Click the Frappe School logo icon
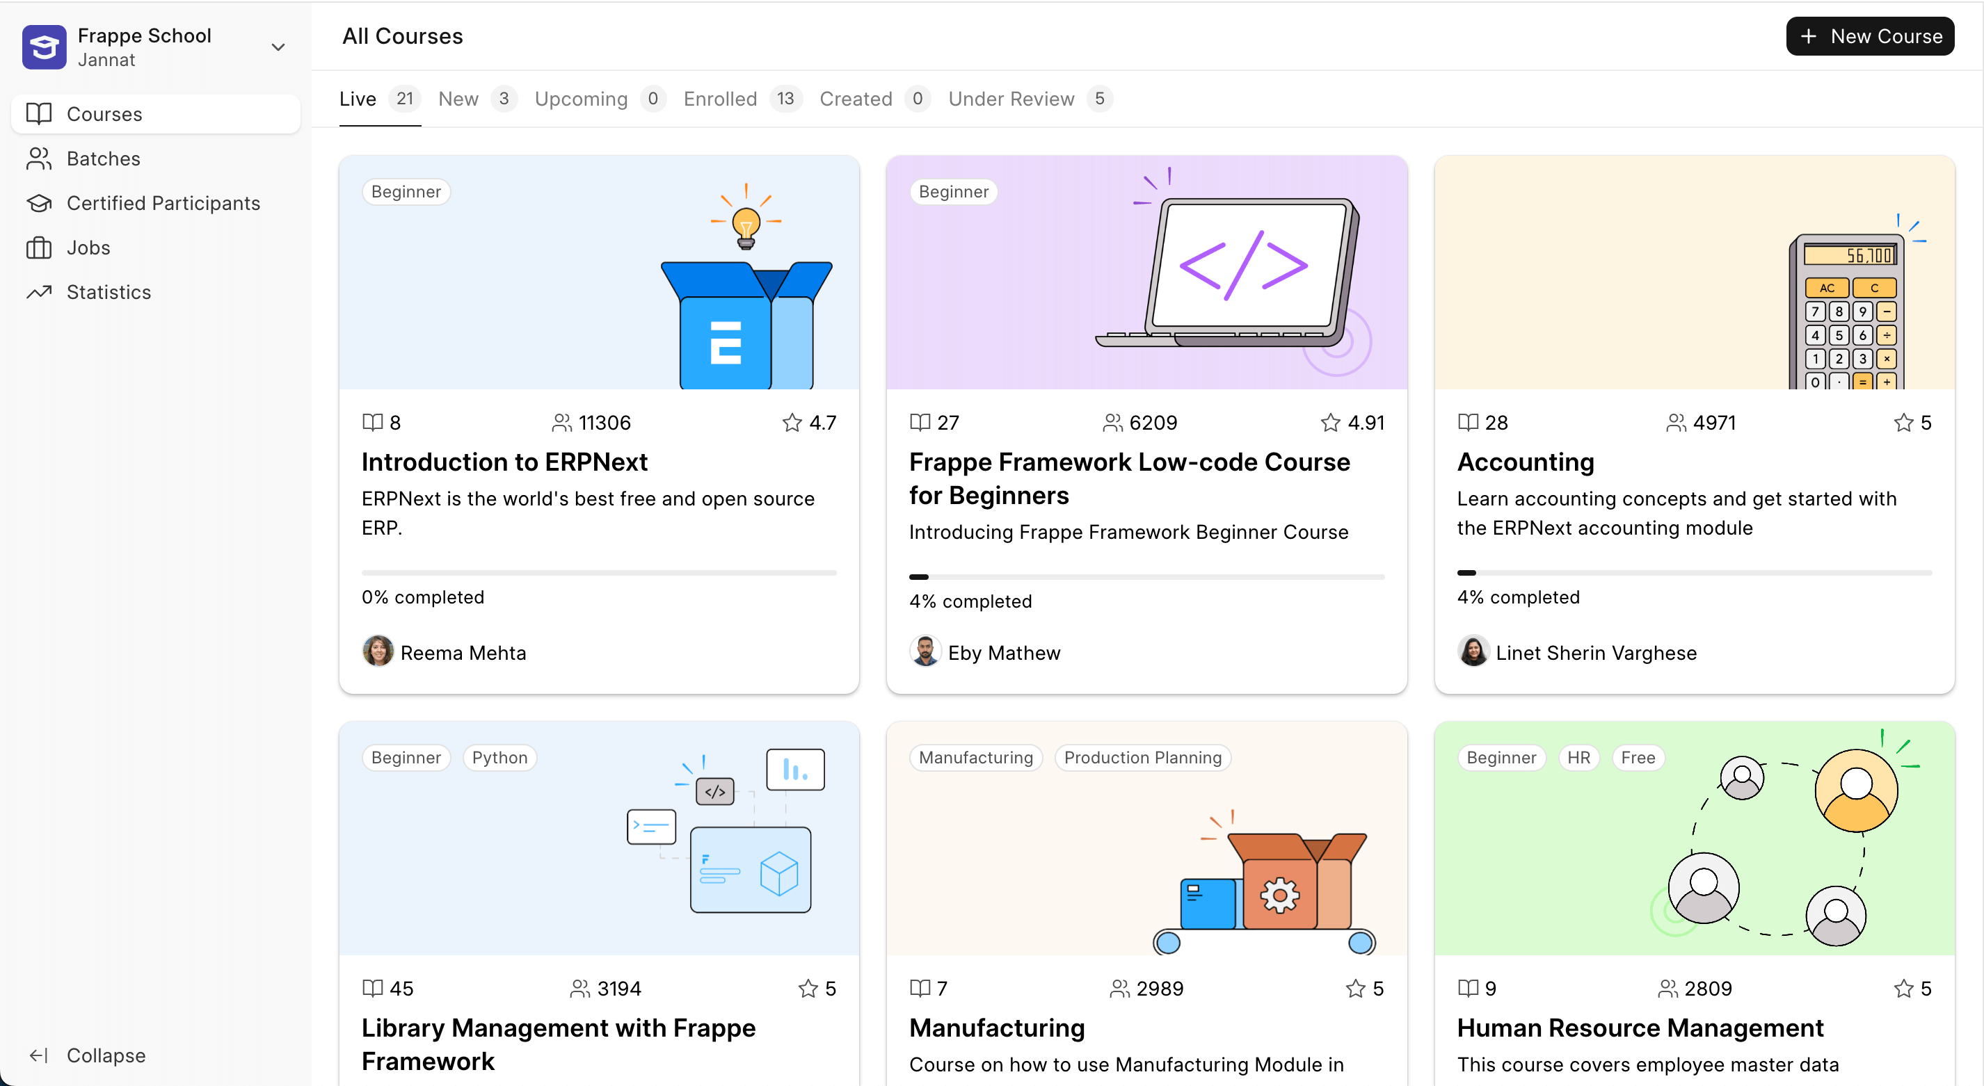This screenshot has height=1086, width=1984. pos(44,47)
